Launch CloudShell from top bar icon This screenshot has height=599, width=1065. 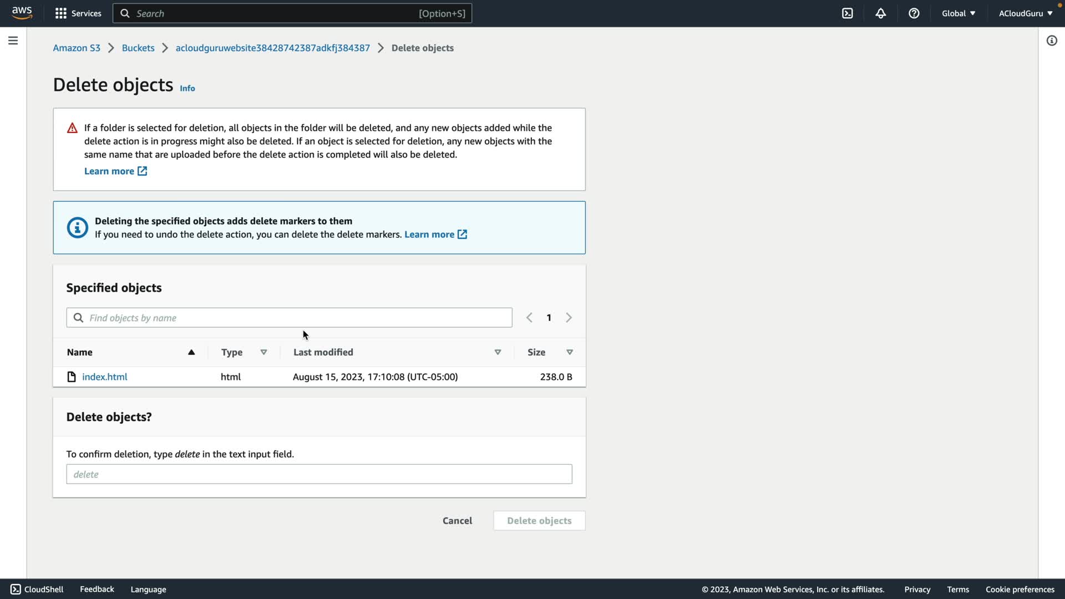click(847, 13)
